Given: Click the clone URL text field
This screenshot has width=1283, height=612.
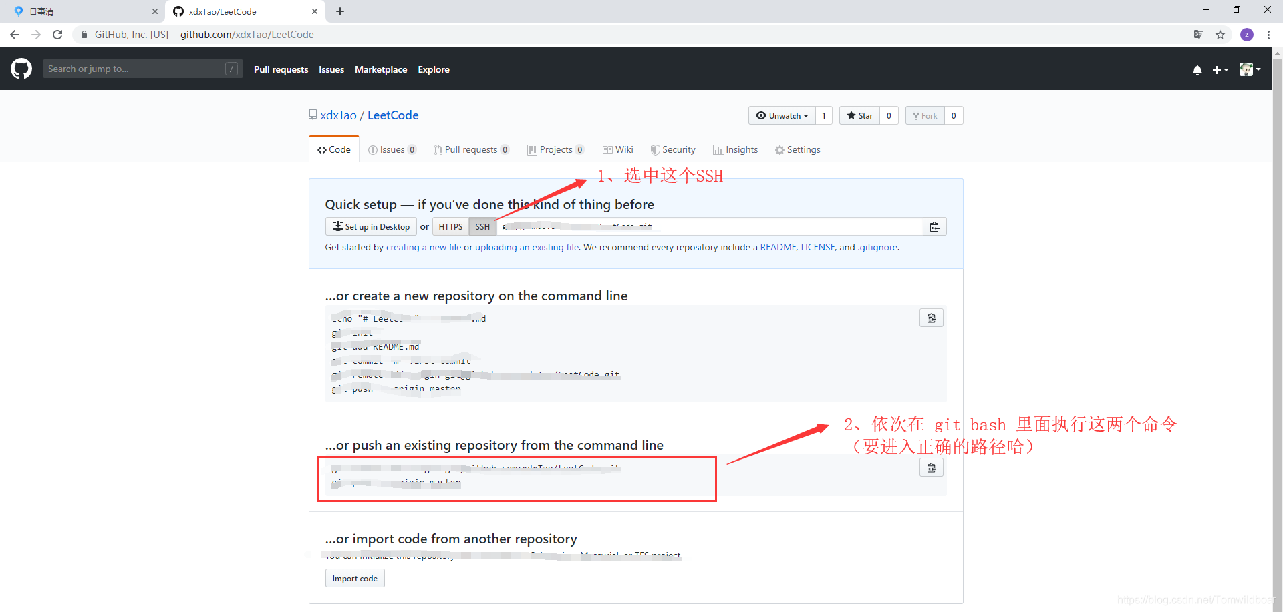Looking at the screenshot, I should [710, 227].
